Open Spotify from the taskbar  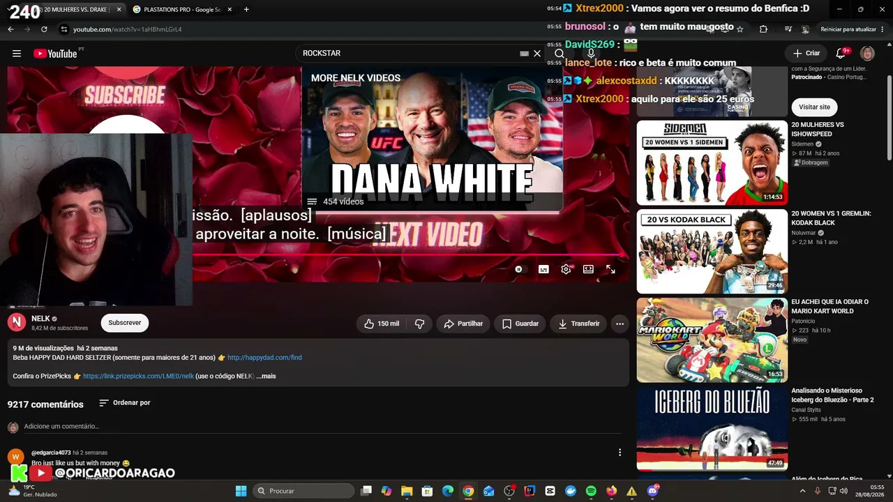pos(591,491)
